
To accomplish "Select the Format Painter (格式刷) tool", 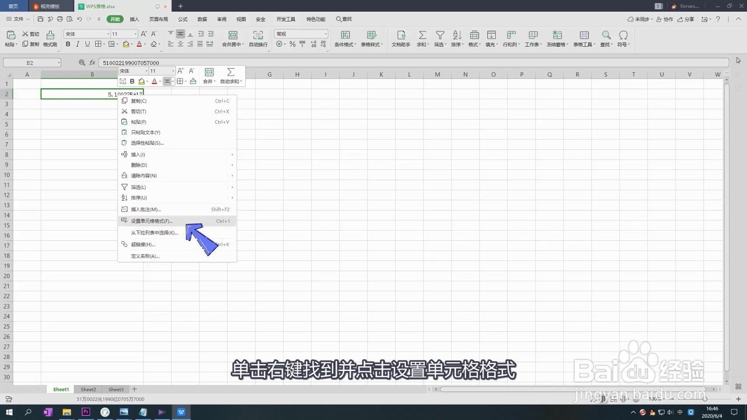I will [50, 38].
